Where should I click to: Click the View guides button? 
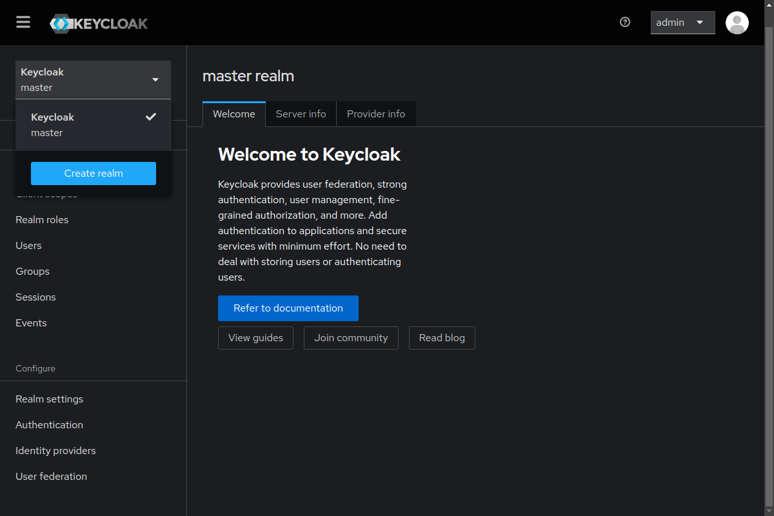[255, 338]
